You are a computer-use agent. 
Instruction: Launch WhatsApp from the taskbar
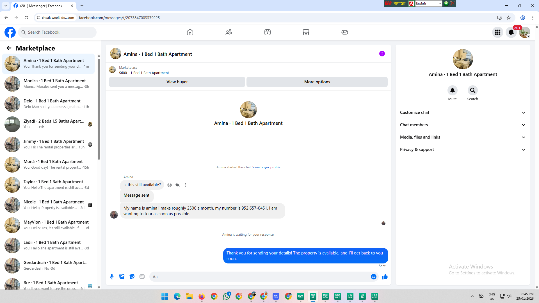tap(227, 296)
